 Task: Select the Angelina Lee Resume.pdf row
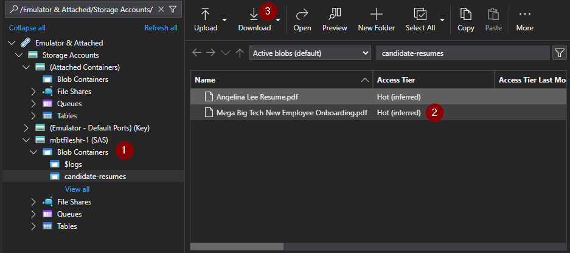coord(257,97)
